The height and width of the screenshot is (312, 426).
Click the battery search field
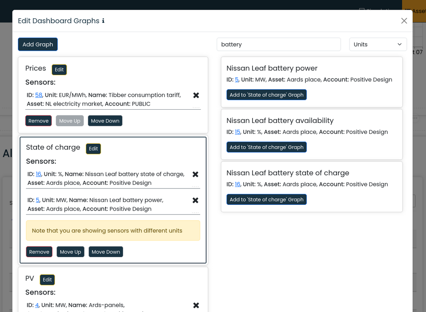279,44
